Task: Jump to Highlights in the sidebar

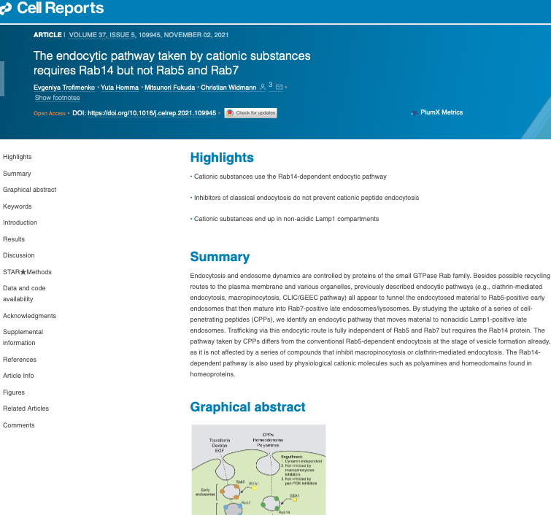Action: click(18, 157)
